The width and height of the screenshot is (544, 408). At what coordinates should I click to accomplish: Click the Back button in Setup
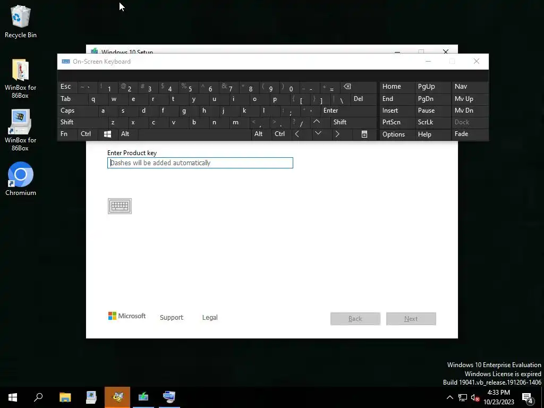[355, 319]
